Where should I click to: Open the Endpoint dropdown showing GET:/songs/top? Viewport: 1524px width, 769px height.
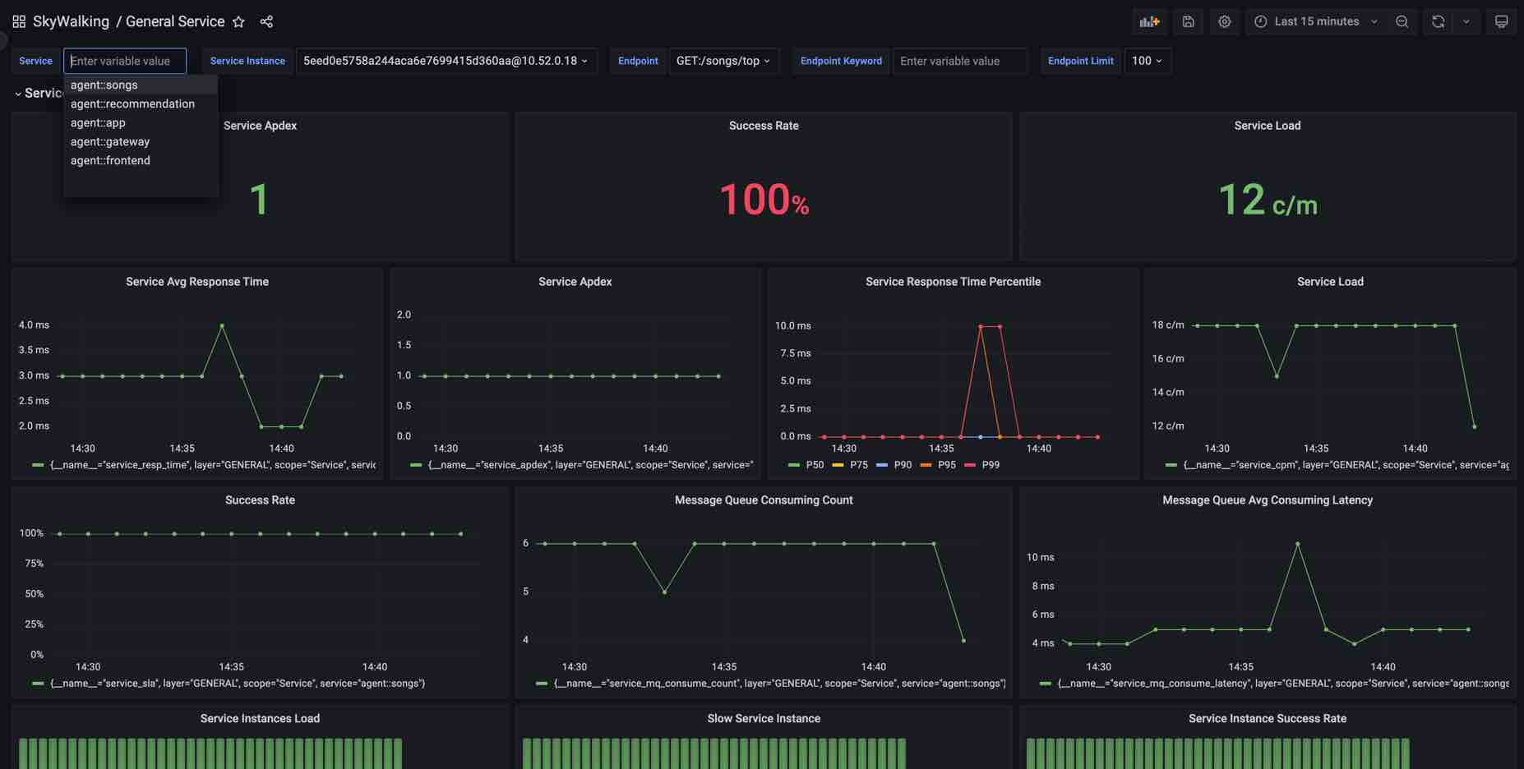723,60
